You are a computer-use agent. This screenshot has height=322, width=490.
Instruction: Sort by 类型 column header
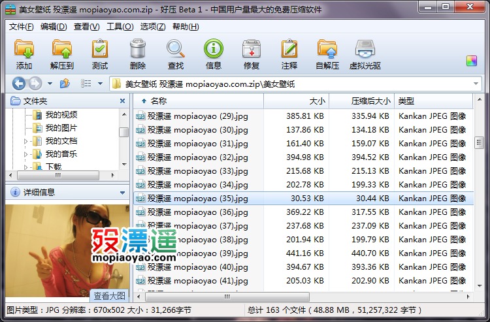coord(433,101)
